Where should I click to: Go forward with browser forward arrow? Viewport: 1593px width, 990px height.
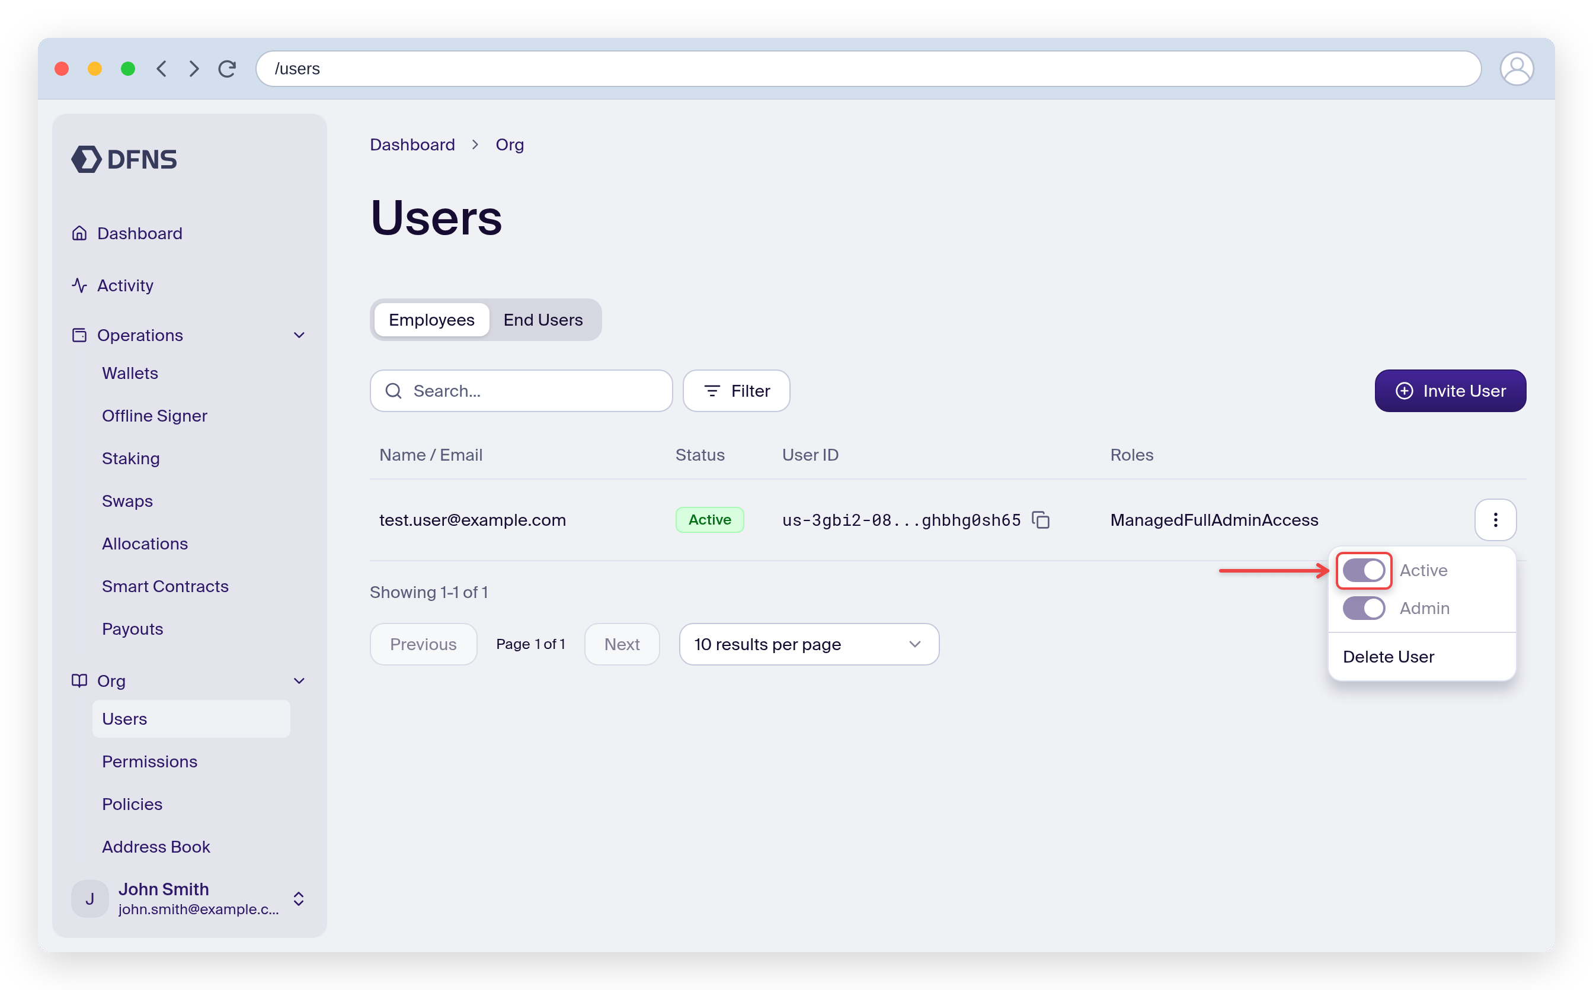click(x=194, y=69)
